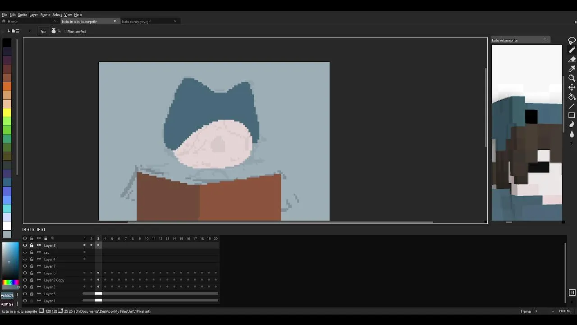
Task: Toggle lock on Layer 2
Action: 32,287
